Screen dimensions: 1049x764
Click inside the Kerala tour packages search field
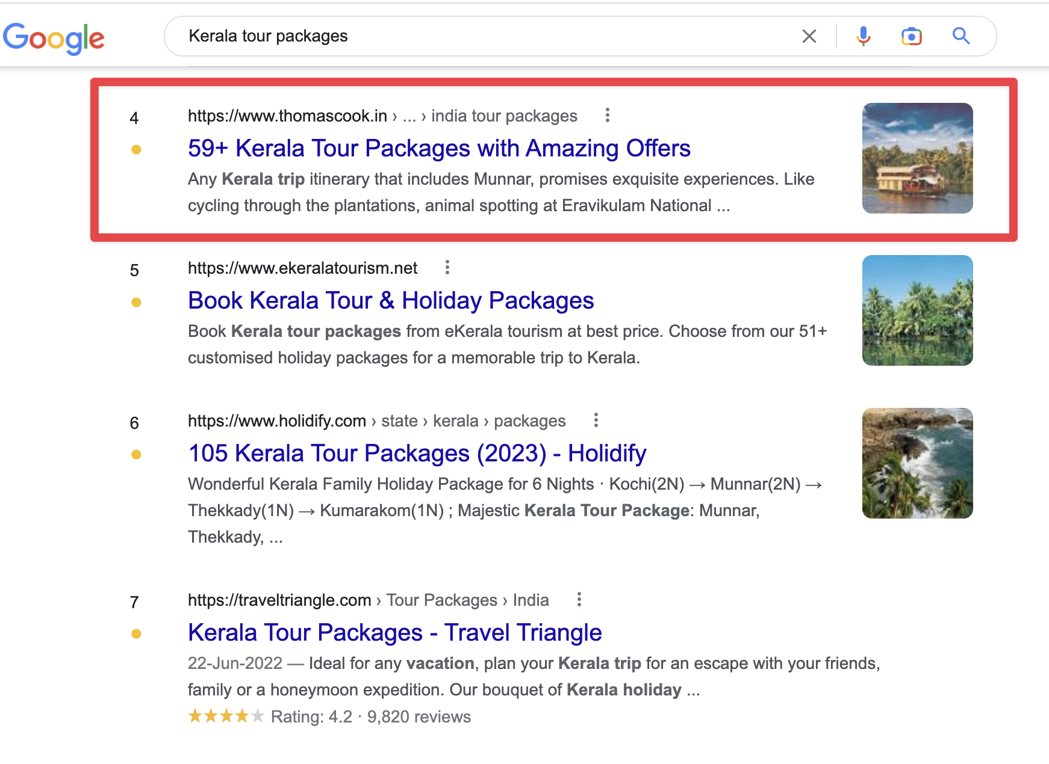[x=482, y=36]
